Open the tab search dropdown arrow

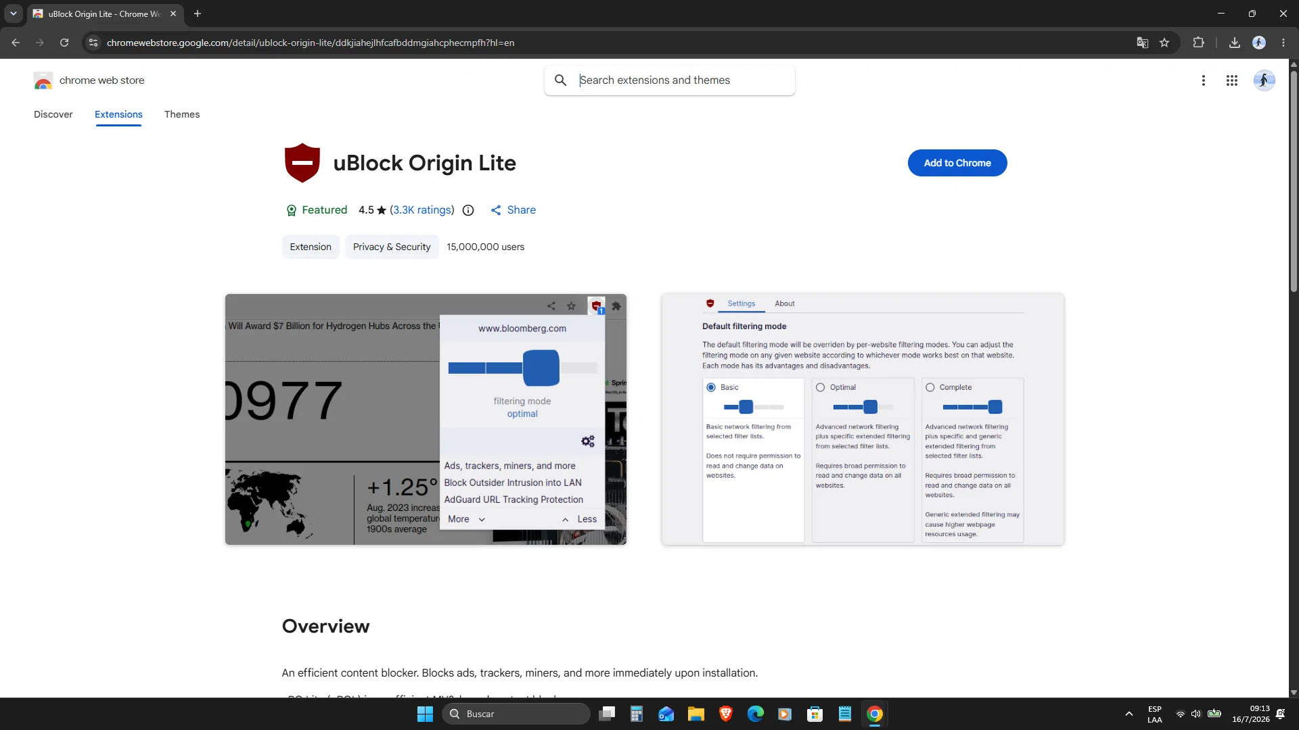tap(13, 14)
